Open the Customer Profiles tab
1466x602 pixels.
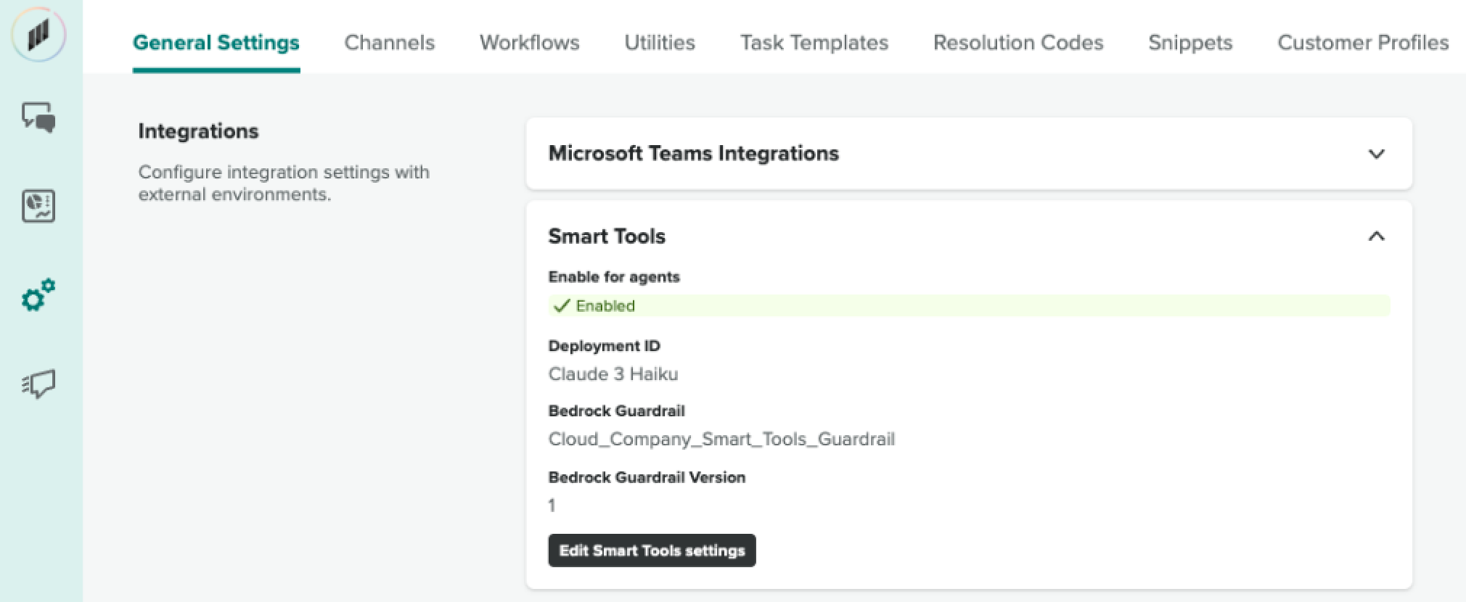coord(1363,43)
